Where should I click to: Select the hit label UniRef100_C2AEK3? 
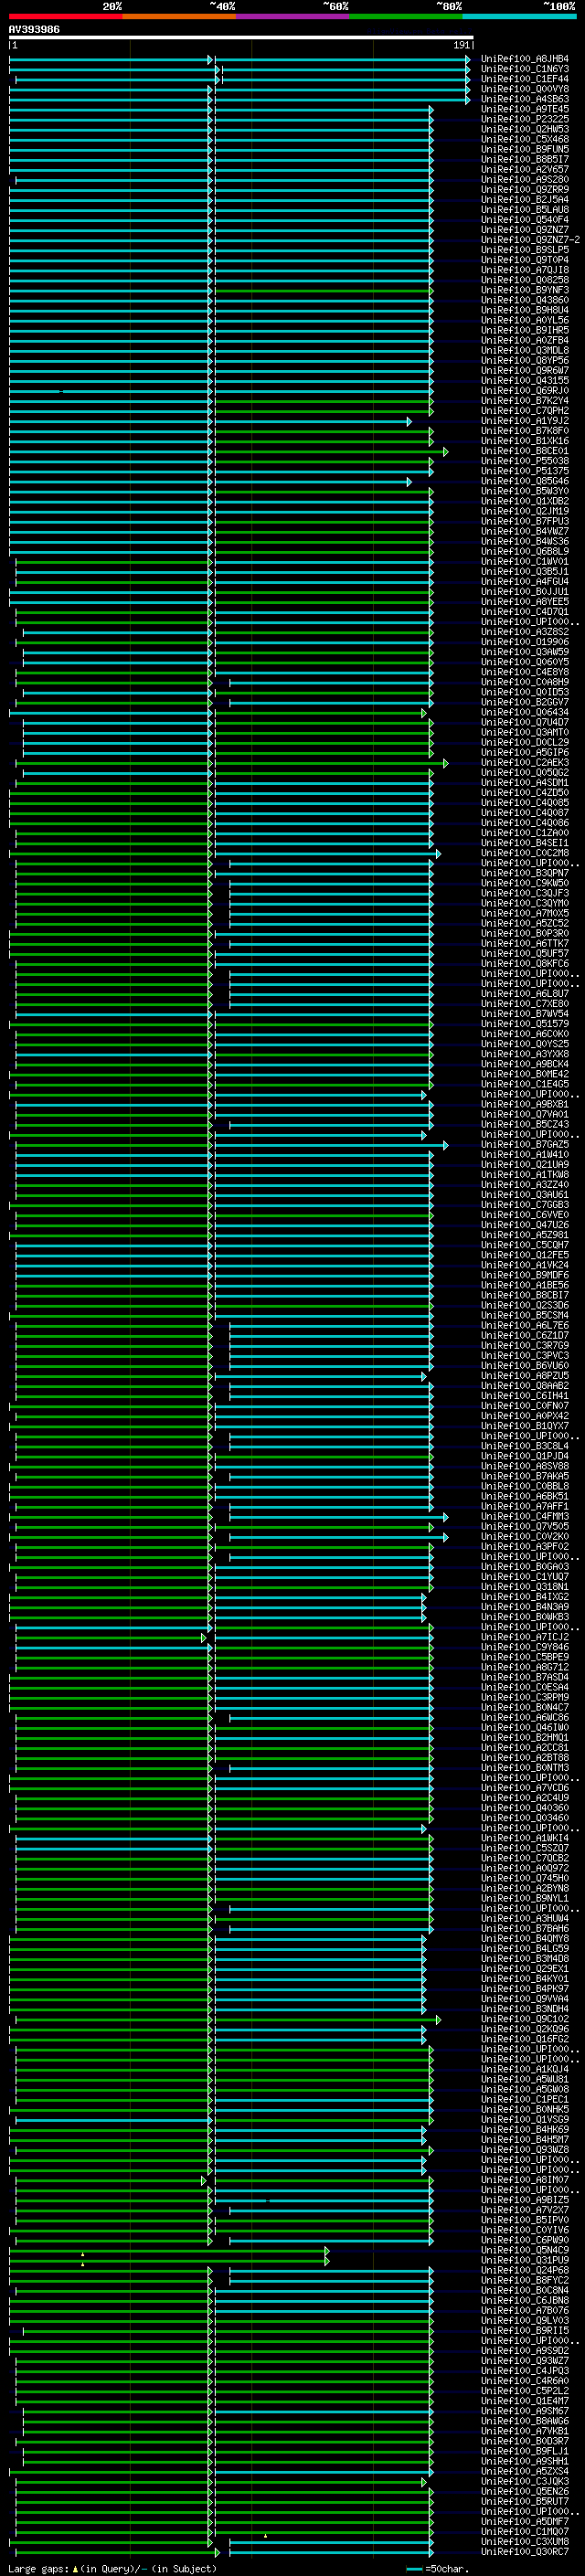click(525, 763)
